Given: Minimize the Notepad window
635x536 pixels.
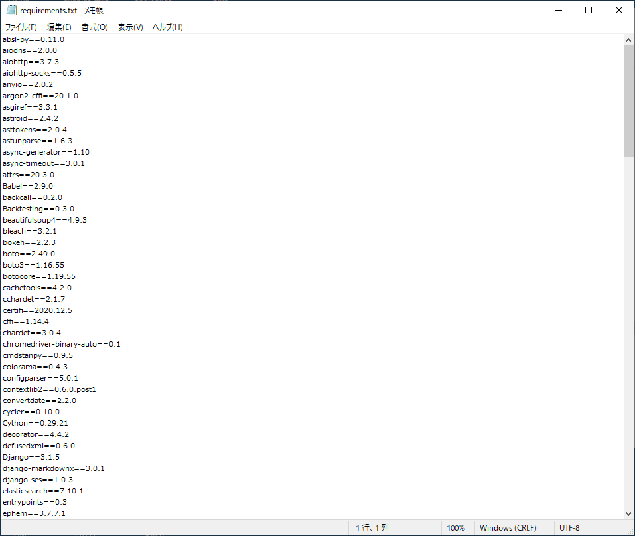Looking at the screenshot, I should click(559, 10).
